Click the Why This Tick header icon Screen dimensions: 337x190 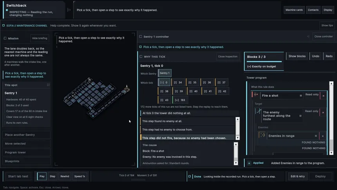click(141, 57)
